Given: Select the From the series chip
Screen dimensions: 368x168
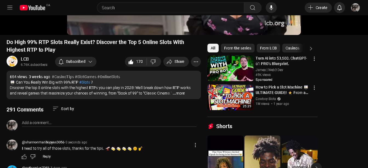Looking at the screenshot, I should (x=238, y=48).
